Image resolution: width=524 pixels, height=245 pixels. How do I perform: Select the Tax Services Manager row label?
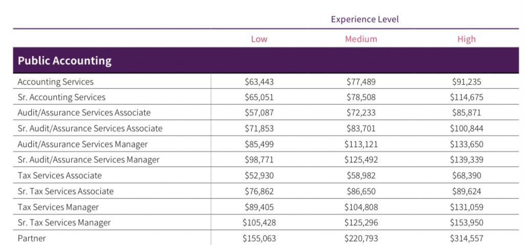pyautogui.click(x=58, y=207)
